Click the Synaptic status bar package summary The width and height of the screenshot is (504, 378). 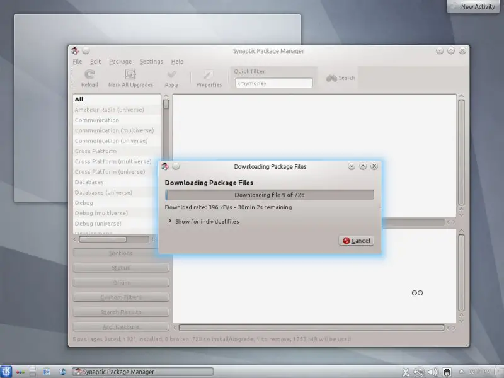(x=212, y=339)
